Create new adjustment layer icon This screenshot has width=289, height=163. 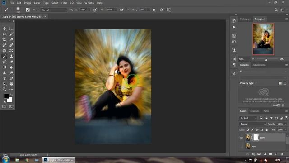point(265,154)
